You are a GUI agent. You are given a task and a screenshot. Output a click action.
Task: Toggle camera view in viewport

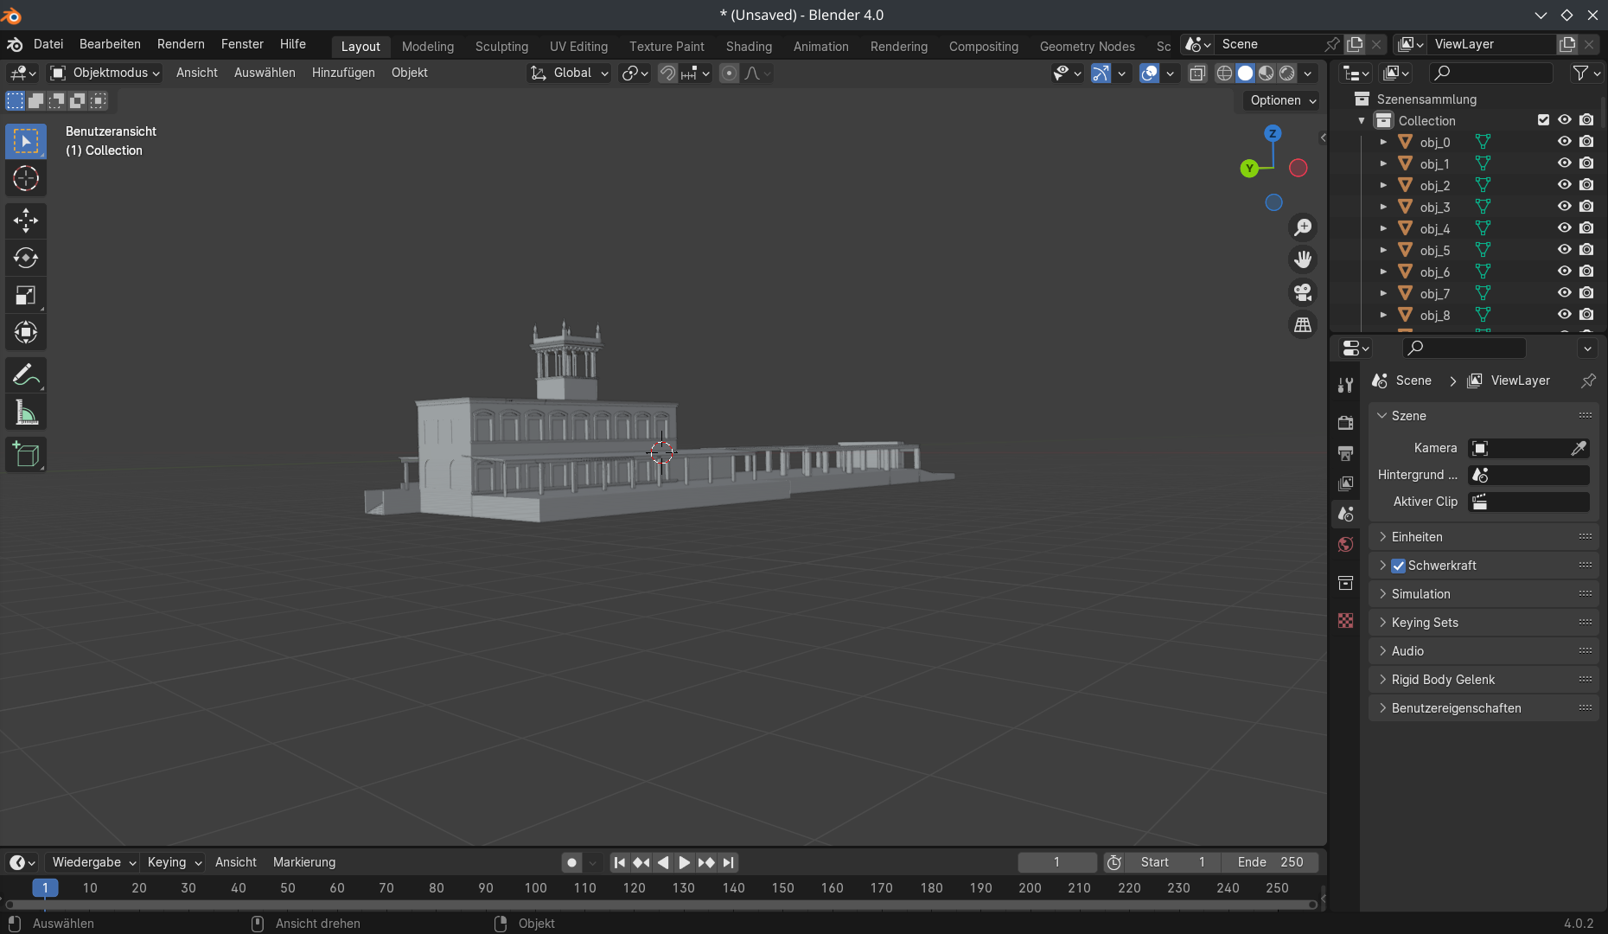[1302, 292]
